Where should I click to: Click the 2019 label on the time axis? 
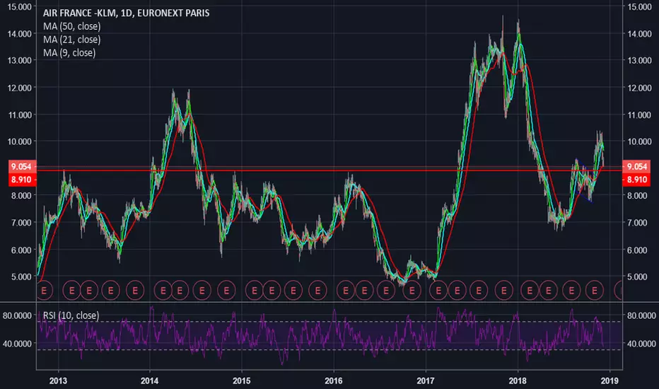(610, 381)
